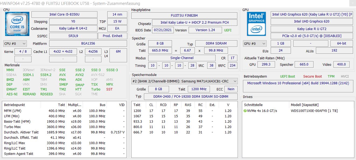Viewport: 356px width, 160px height.
Task: Click green check icon next to NVMe drive
Action: pyautogui.click(x=245, y=111)
